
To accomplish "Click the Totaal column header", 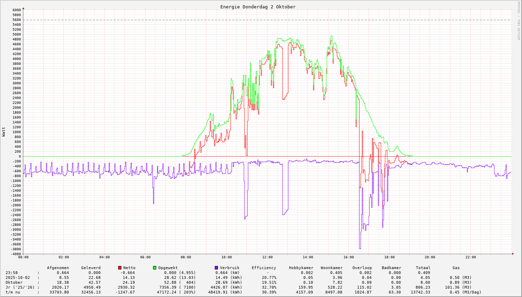I will tap(423, 268).
